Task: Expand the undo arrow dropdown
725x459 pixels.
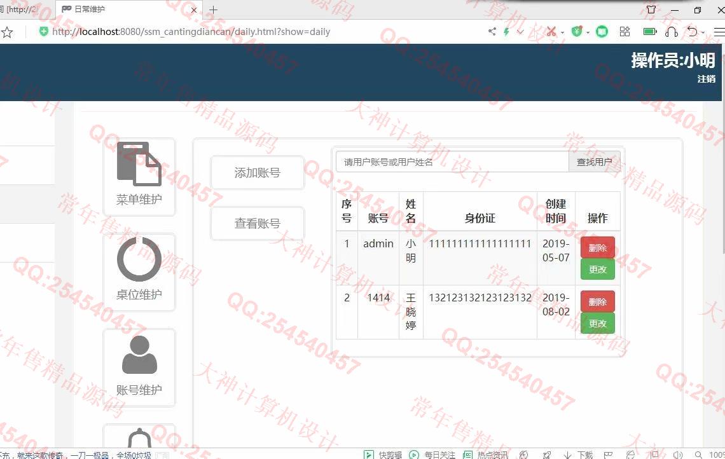Action: tap(703, 32)
